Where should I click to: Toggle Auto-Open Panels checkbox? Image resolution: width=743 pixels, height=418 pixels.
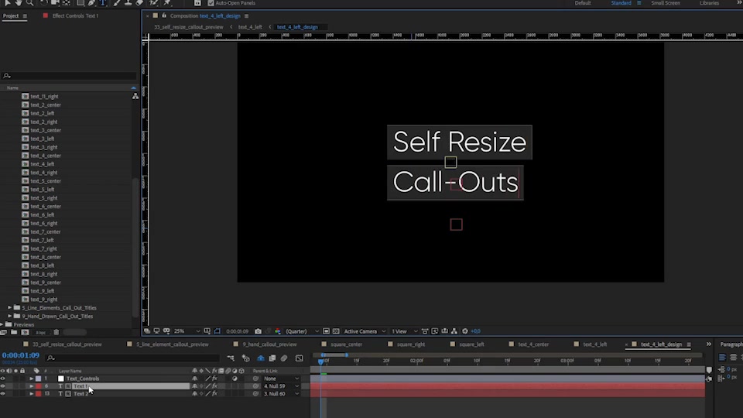pyautogui.click(x=211, y=3)
